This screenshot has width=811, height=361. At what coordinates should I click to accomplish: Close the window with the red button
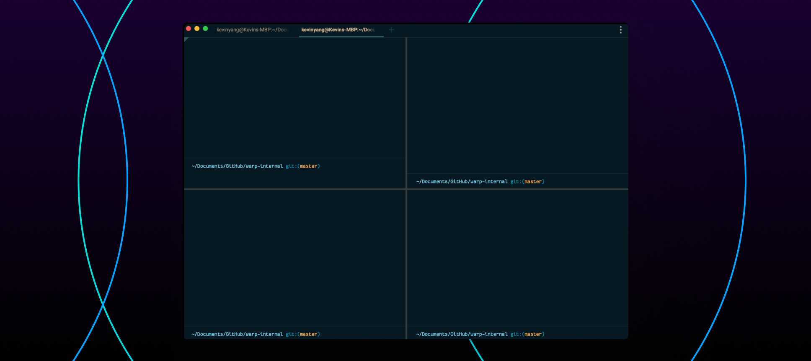click(189, 29)
